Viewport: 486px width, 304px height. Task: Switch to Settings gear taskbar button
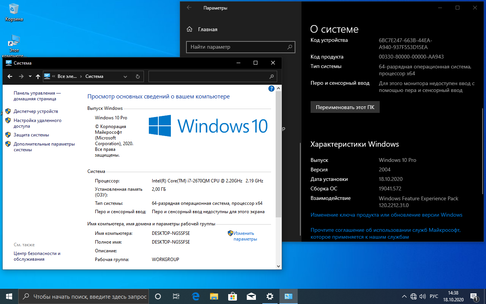(270, 296)
